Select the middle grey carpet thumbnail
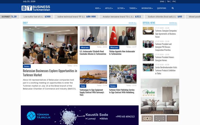 (160, 118)
